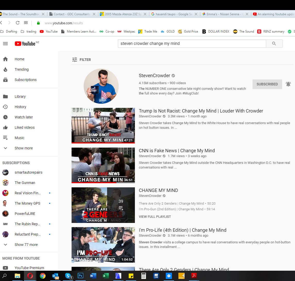Open the FILTER options
The image size is (295, 281).
[x=81, y=60]
